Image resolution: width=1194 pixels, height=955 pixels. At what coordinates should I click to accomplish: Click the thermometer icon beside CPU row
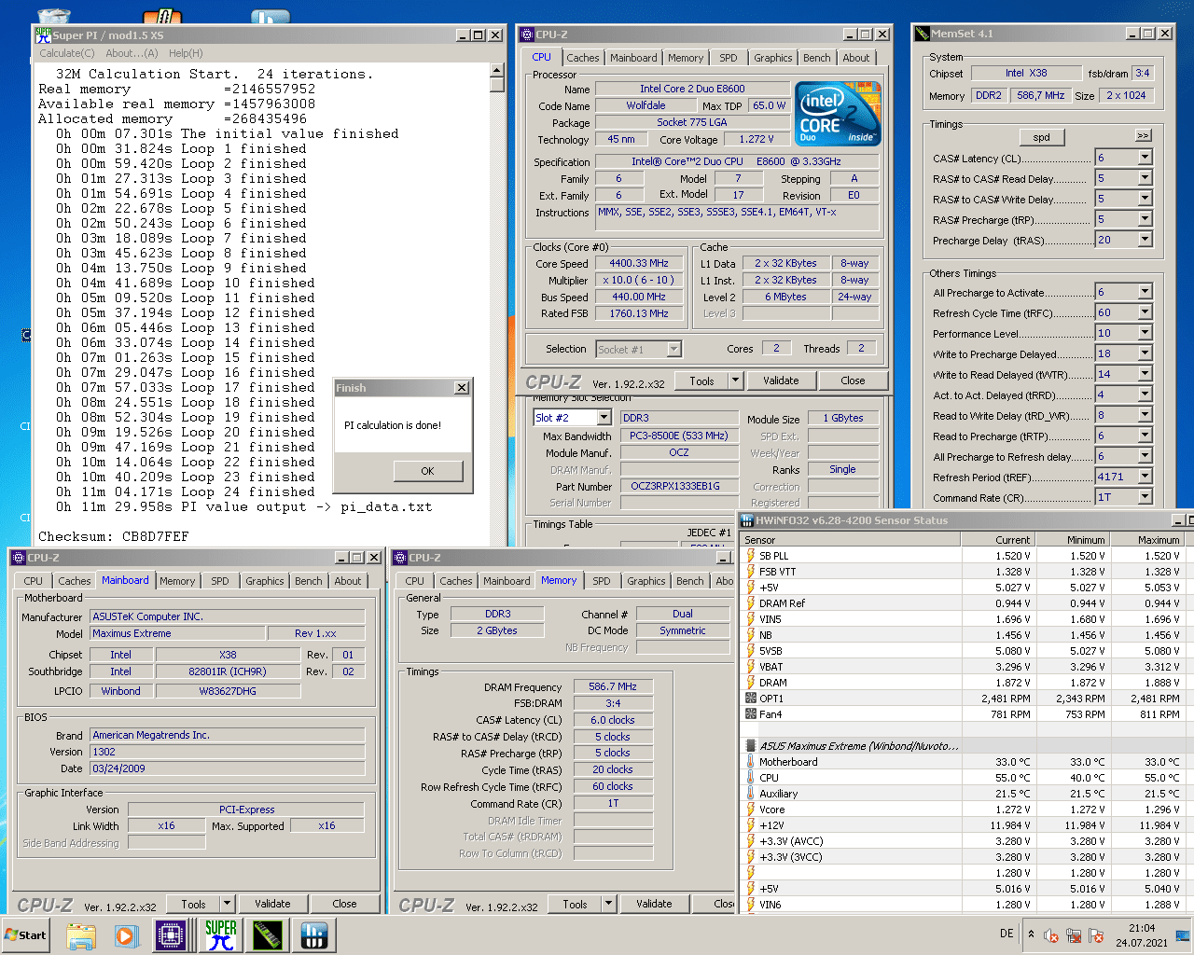751,778
